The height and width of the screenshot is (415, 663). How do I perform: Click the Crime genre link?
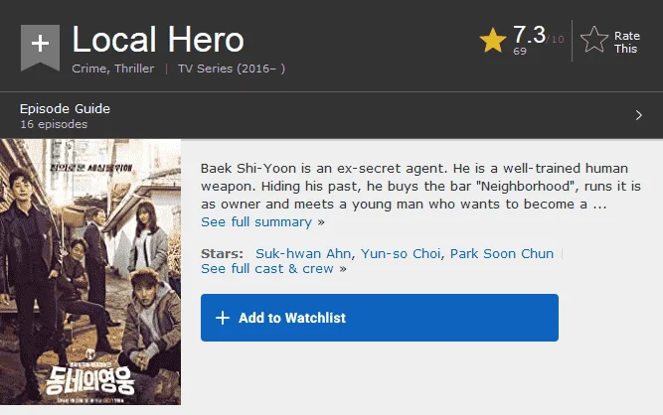point(88,69)
